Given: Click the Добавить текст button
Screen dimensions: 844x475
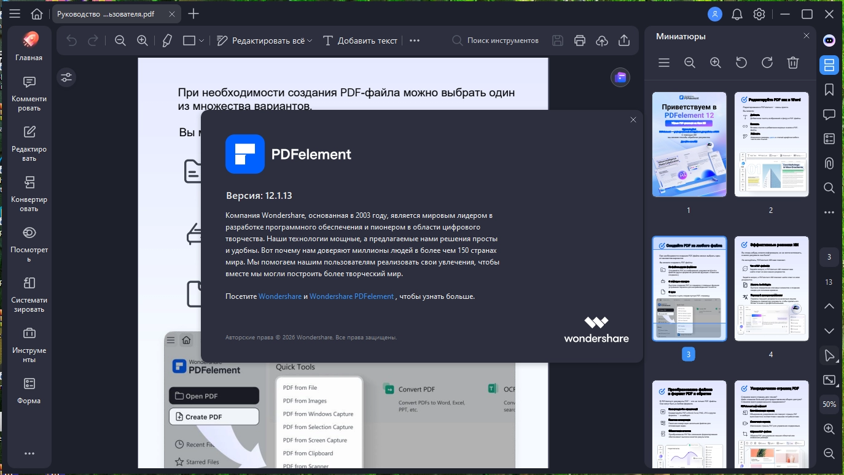Looking at the screenshot, I should click(x=360, y=41).
